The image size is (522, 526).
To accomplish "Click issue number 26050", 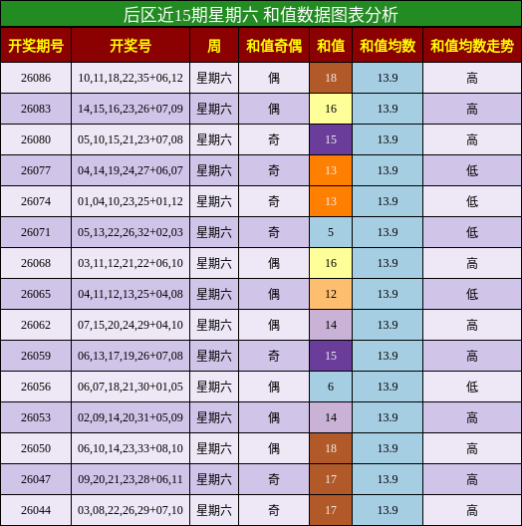I will click(36, 448).
